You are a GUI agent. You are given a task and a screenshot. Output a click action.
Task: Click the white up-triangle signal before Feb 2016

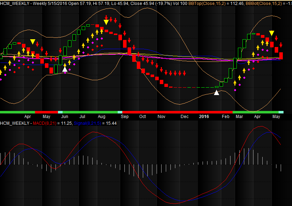coord(216,93)
